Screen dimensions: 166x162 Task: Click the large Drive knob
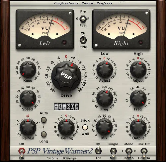(66, 76)
